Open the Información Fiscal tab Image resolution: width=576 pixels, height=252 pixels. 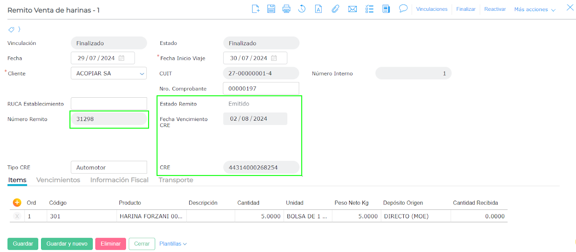tap(119, 180)
